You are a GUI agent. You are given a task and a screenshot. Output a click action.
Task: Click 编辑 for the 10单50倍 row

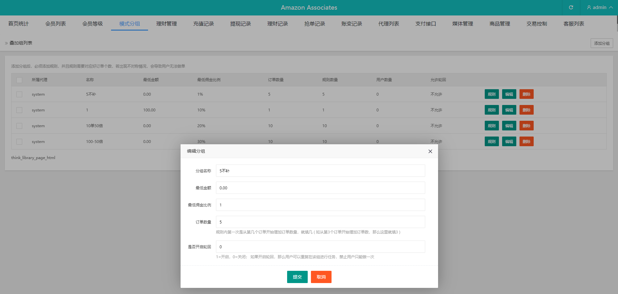(x=509, y=126)
